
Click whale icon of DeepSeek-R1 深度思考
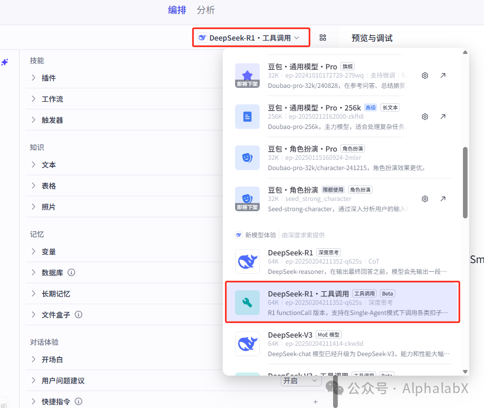point(247,262)
